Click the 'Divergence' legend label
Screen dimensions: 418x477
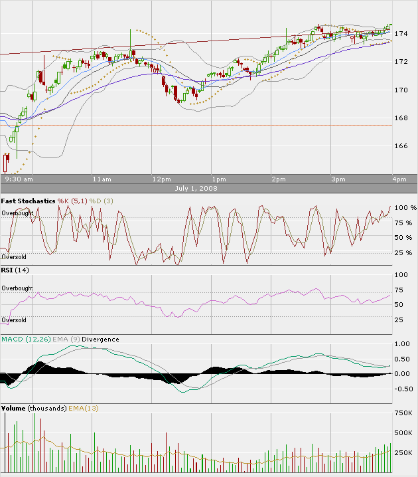(101, 339)
